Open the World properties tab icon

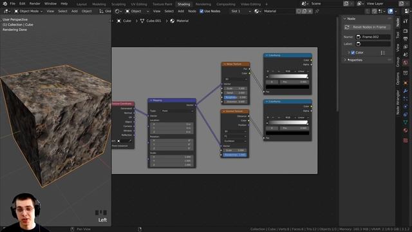click(x=406, y=63)
